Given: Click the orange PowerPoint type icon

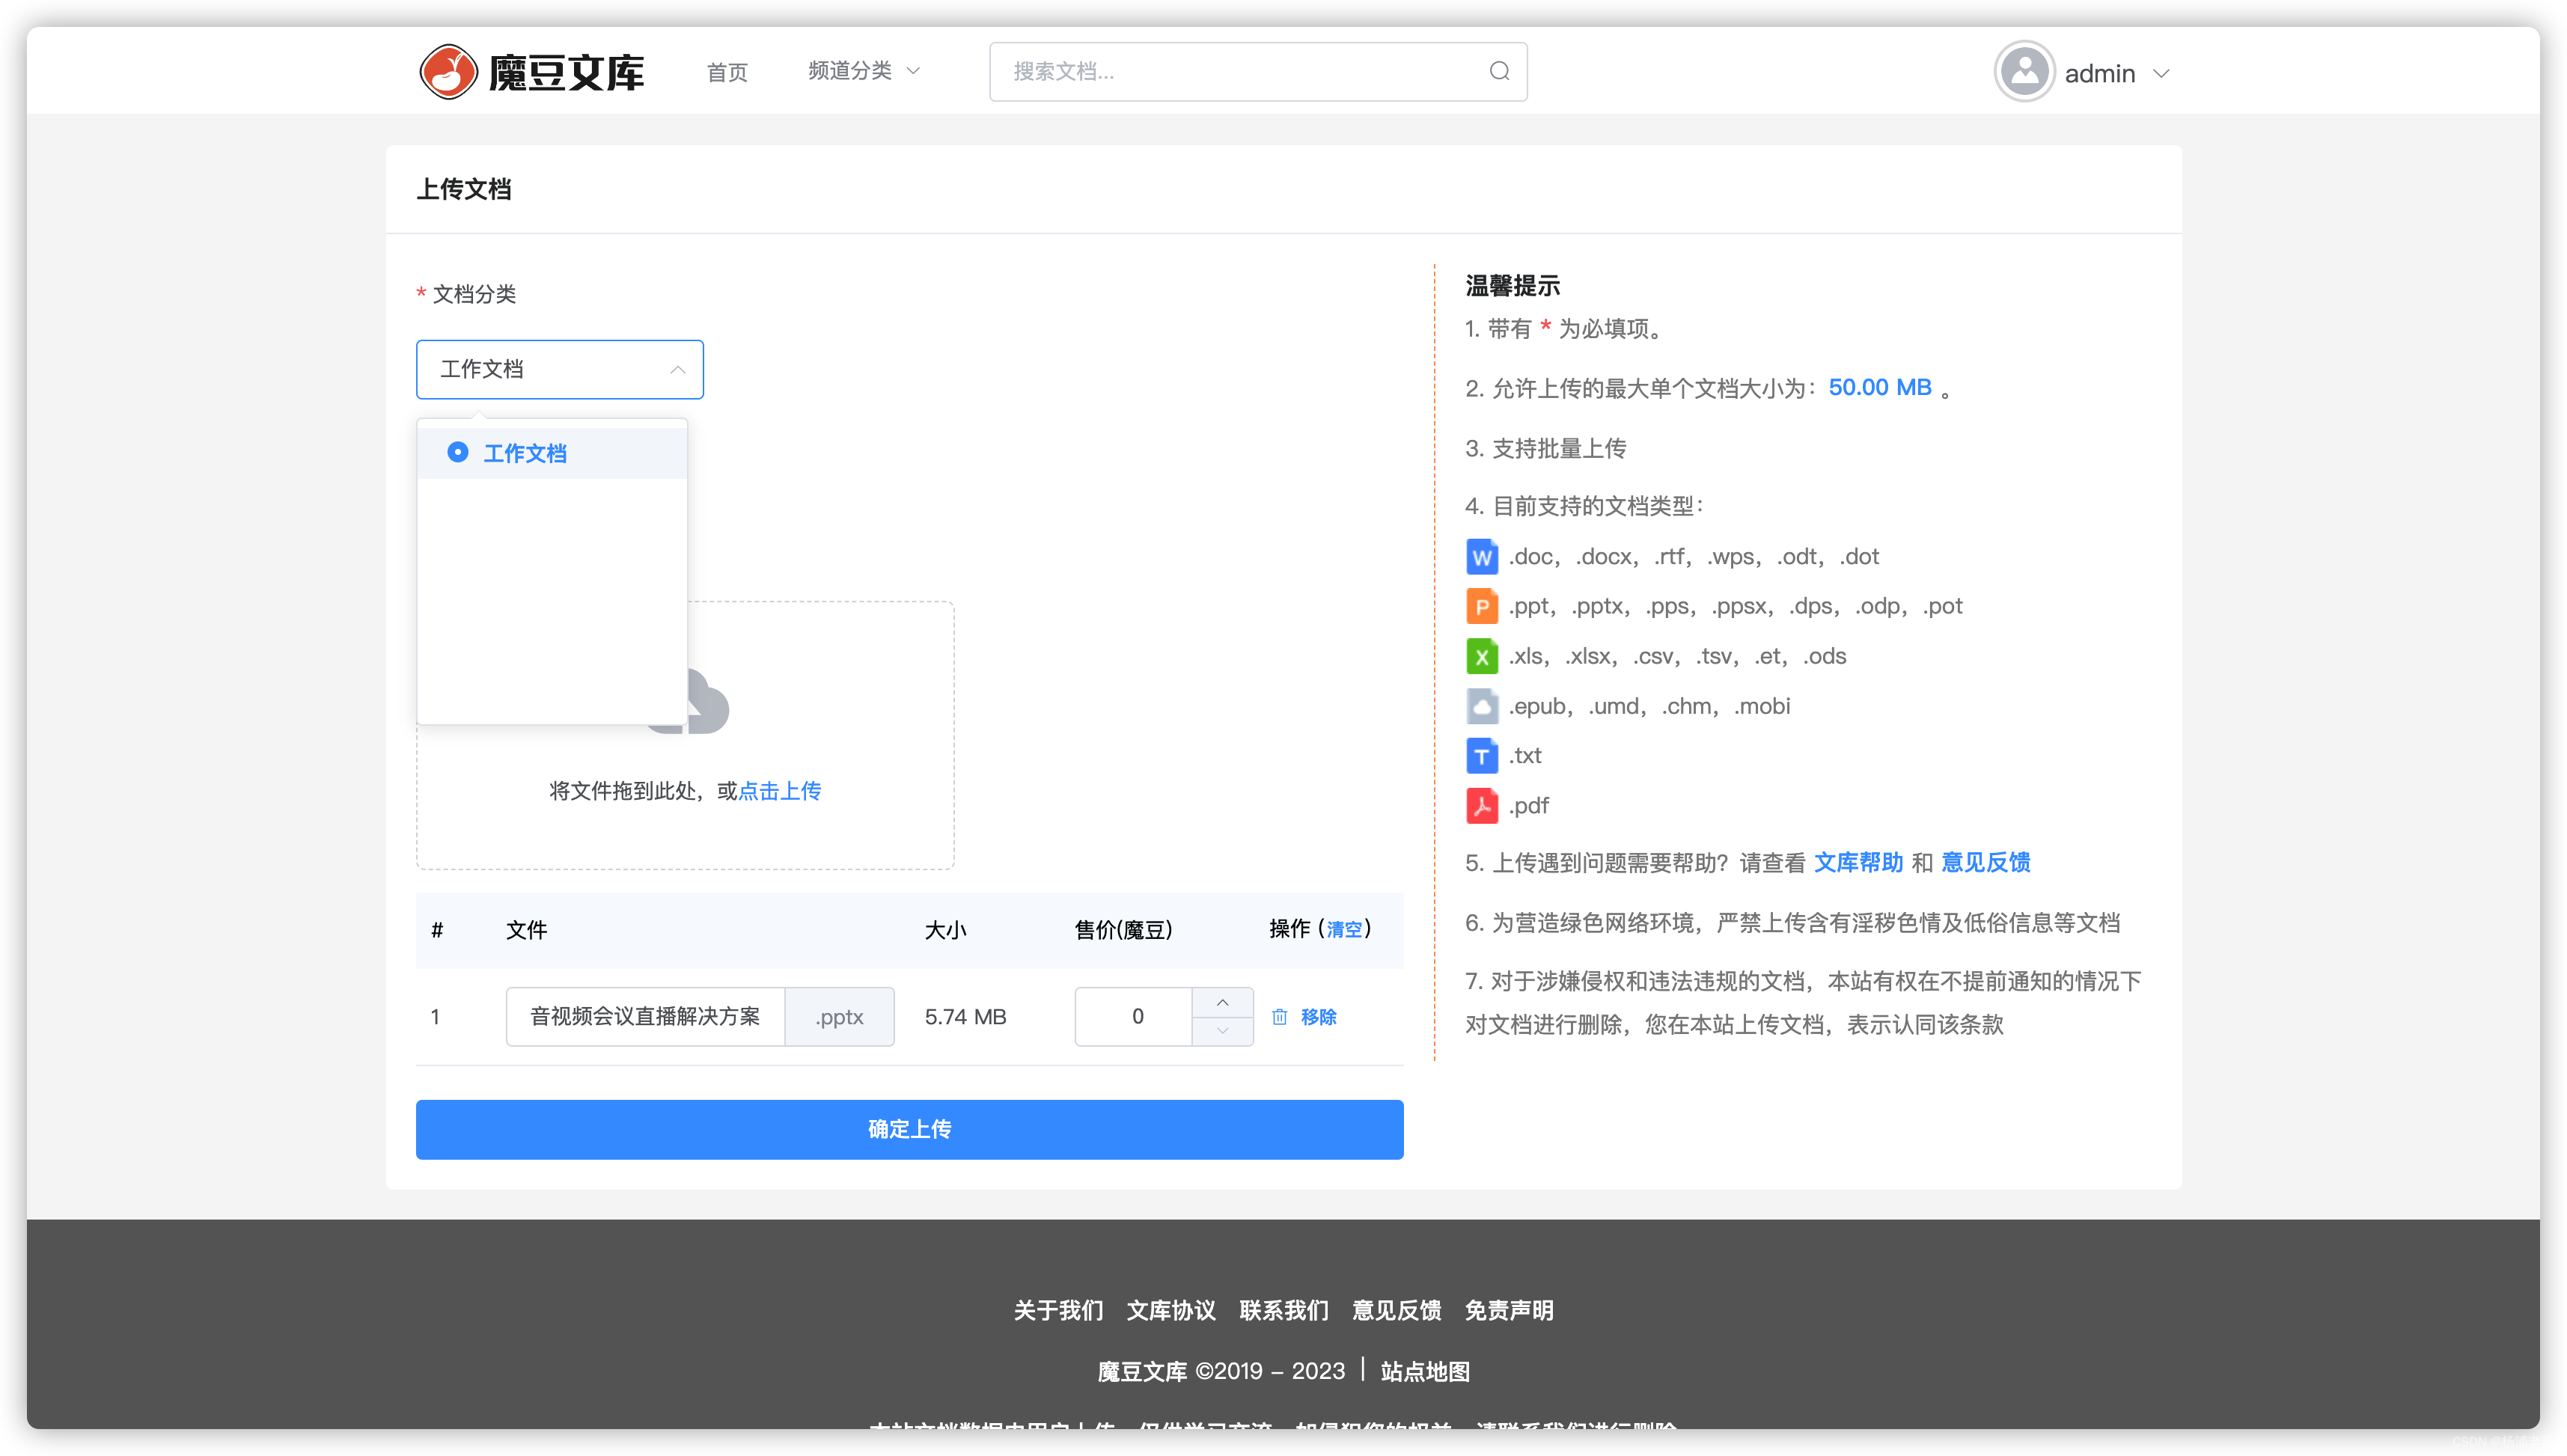Looking at the screenshot, I should (1481, 607).
